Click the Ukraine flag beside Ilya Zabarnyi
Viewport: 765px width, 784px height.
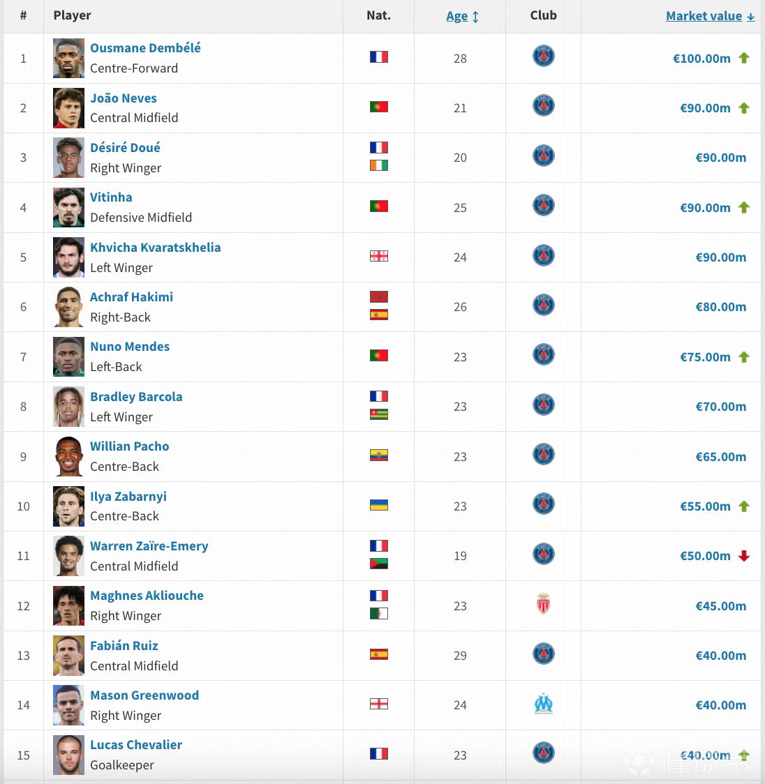coord(378,505)
